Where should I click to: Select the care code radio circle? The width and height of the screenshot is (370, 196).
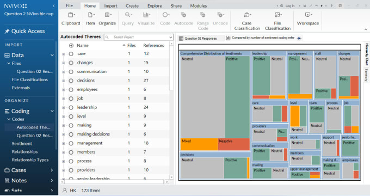click(71, 54)
